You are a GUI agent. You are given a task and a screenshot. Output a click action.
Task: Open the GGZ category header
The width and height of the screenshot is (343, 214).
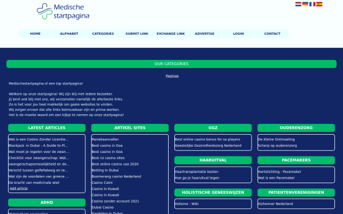(x=213, y=128)
